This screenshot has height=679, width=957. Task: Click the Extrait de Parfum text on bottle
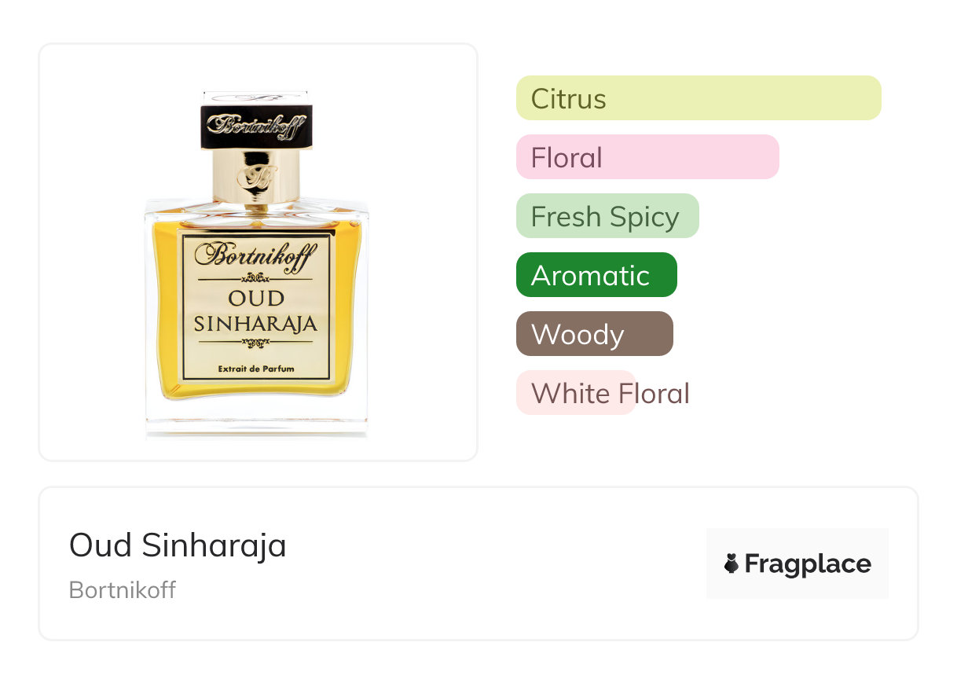tap(255, 369)
